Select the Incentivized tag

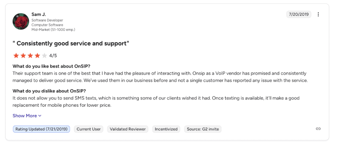point(166,129)
